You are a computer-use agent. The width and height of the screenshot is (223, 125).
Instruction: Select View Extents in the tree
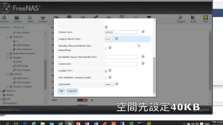(23, 83)
